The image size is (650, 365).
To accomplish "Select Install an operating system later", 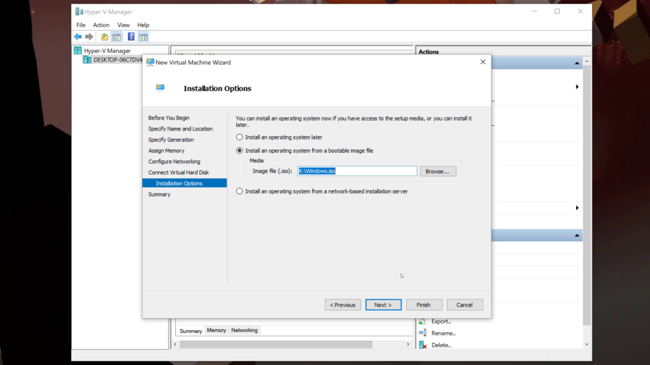I will coord(239,137).
